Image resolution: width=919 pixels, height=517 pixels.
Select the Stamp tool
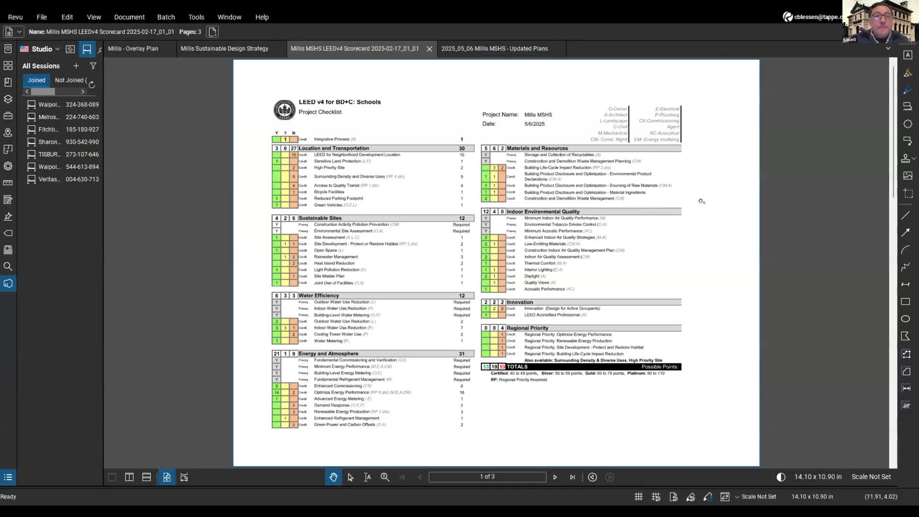coord(906,158)
